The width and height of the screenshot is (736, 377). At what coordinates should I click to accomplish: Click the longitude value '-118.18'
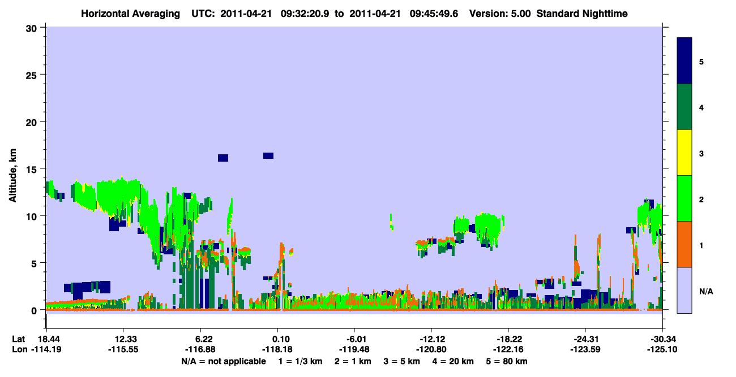click(x=277, y=349)
